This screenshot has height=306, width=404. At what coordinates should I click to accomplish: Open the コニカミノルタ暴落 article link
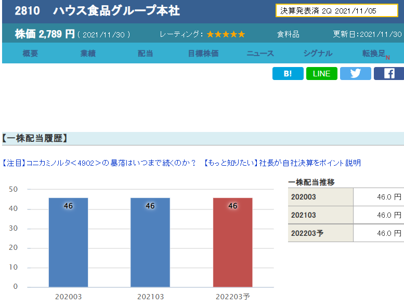99,163
